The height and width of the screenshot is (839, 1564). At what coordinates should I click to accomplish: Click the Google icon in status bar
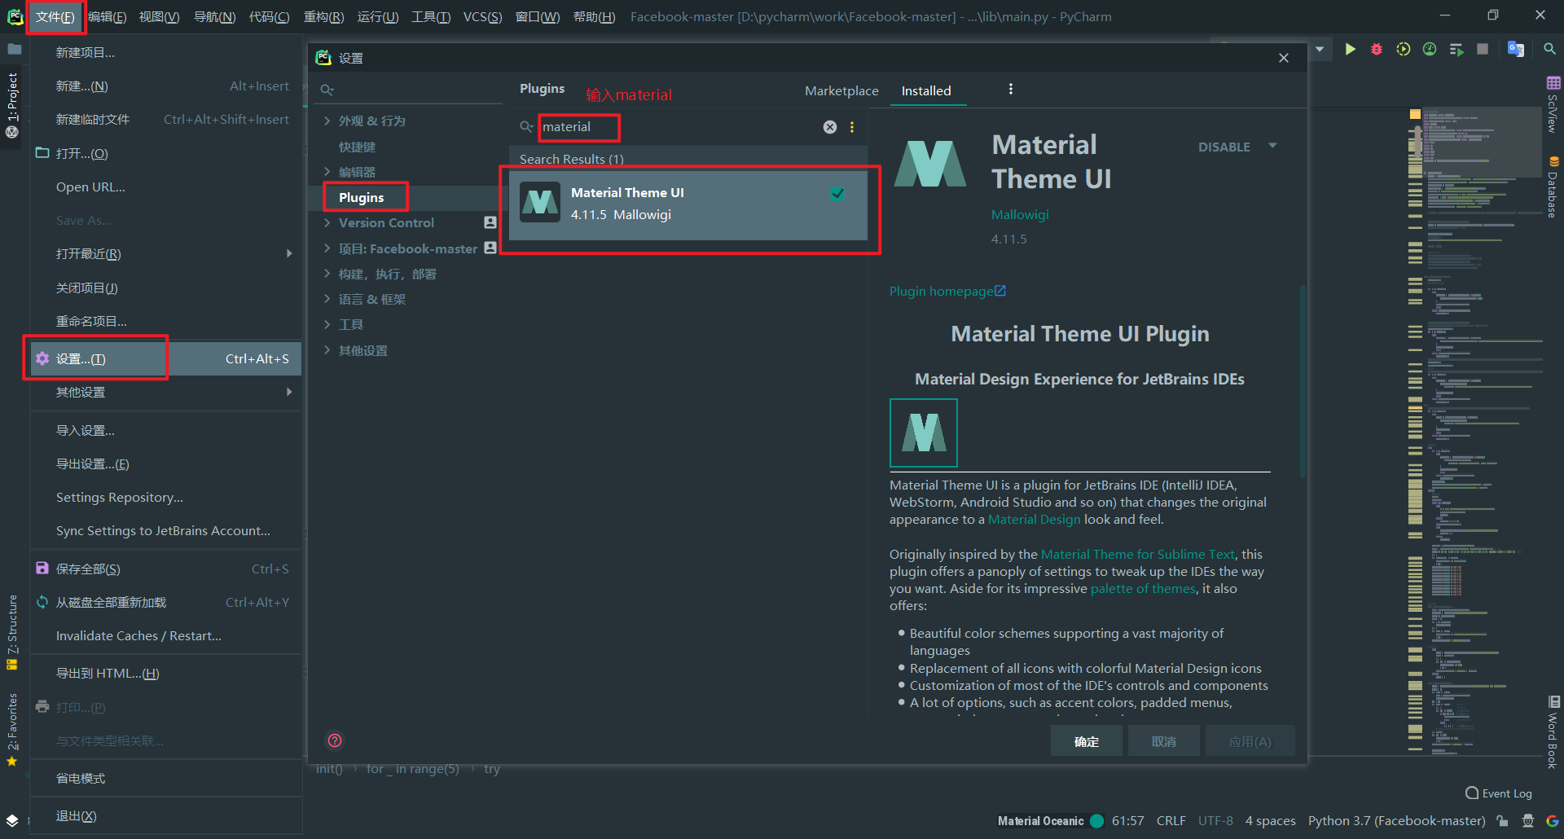coord(1552,821)
